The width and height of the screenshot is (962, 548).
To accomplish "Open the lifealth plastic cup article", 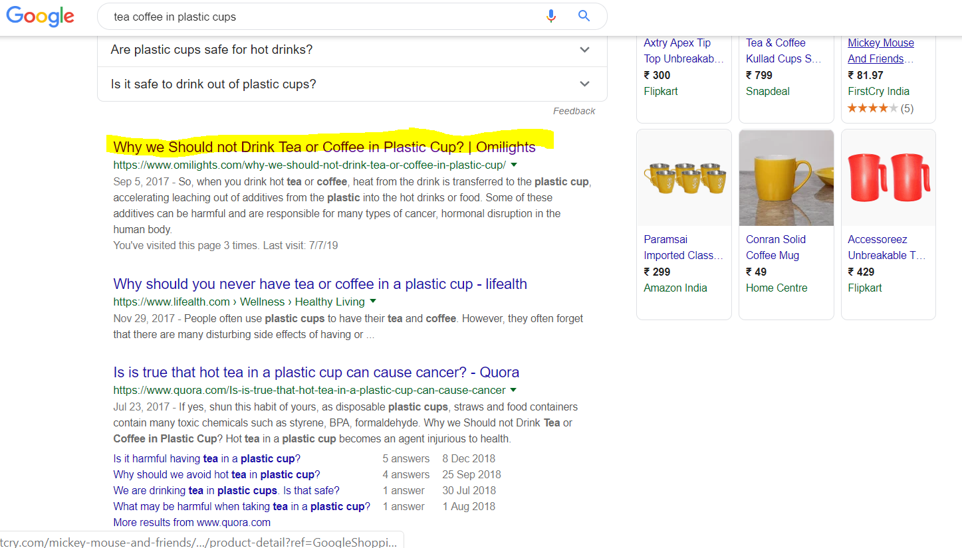I will [x=320, y=284].
